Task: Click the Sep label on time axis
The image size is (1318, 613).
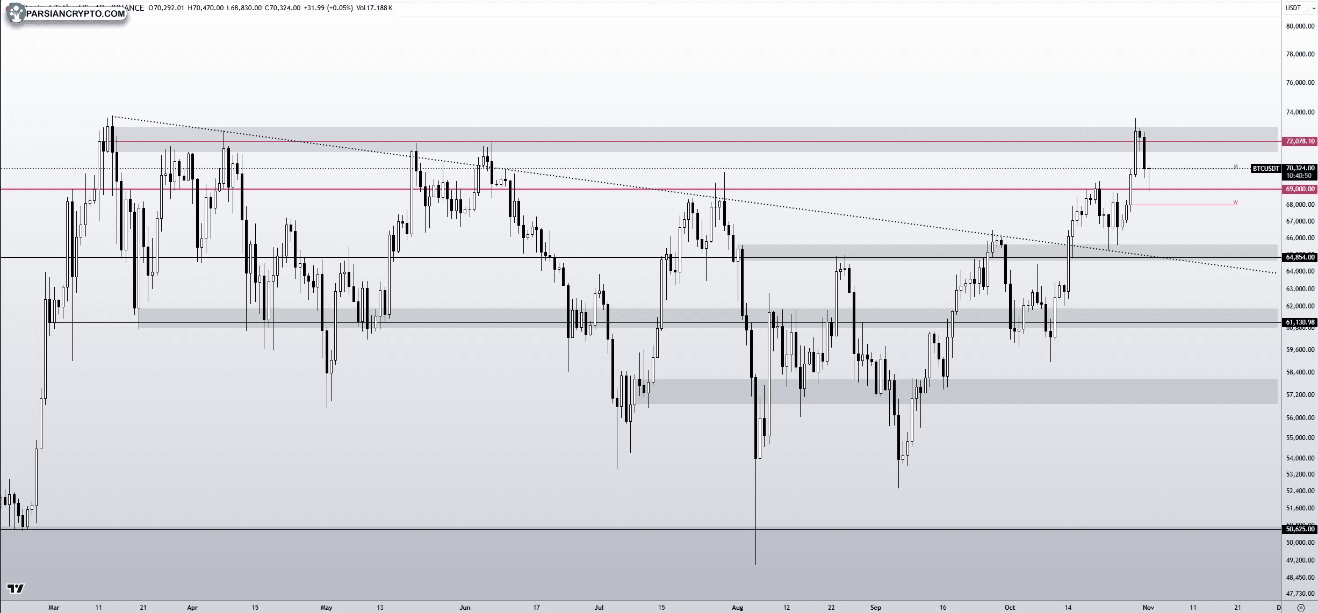Action: pos(876,608)
